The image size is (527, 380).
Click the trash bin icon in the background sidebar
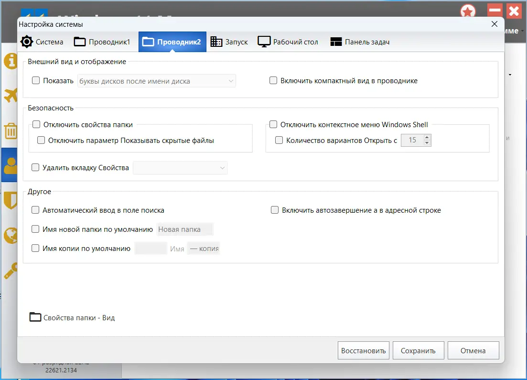(11, 131)
